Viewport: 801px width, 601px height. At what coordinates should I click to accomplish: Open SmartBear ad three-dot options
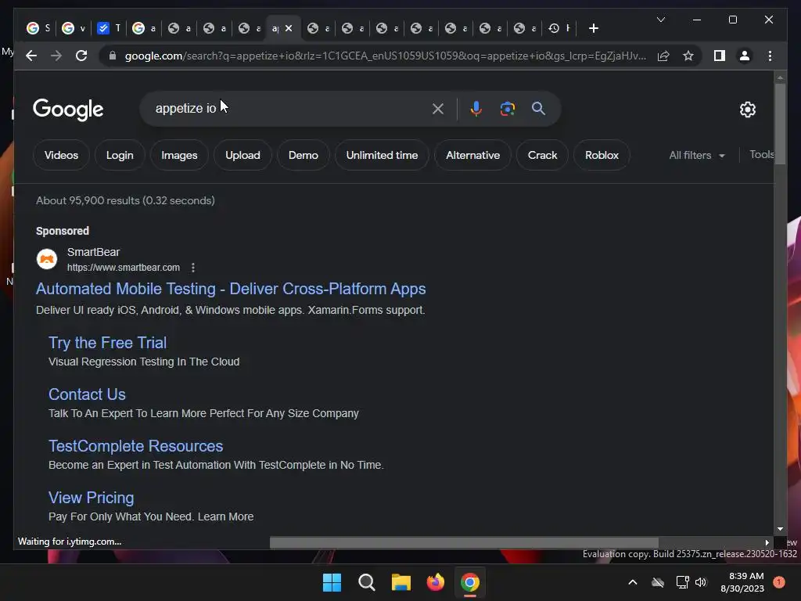pos(192,268)
